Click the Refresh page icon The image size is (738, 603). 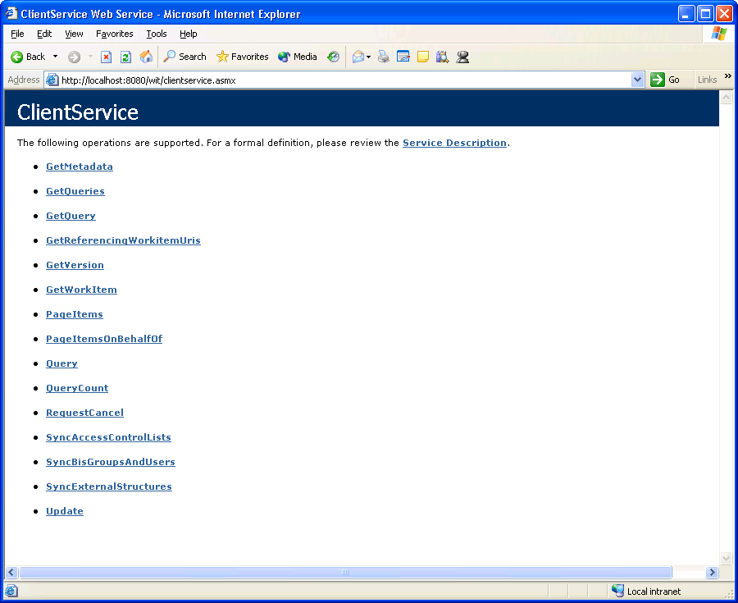[125, 57]
